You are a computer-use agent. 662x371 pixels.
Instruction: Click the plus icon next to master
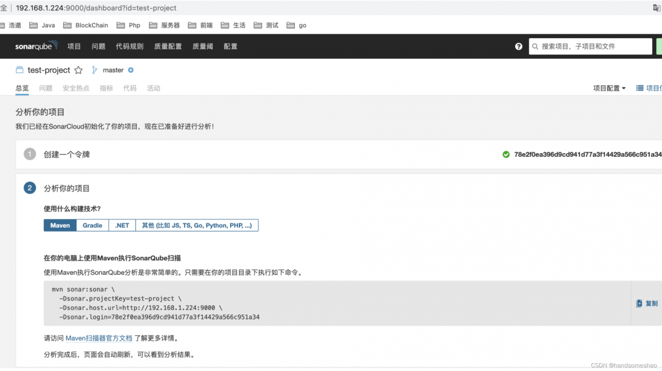[131, 70]
